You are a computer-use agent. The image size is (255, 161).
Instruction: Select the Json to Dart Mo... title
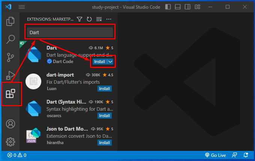pyautogui.click(x=67, y=129)
